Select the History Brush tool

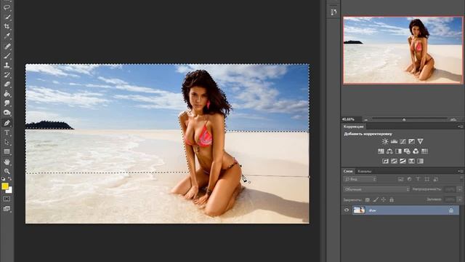point(7,74)
